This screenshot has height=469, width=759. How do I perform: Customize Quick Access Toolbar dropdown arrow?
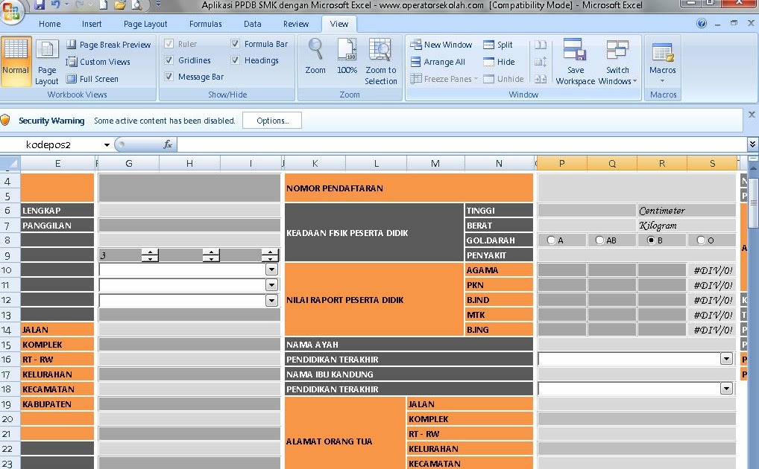pos(158,5)
